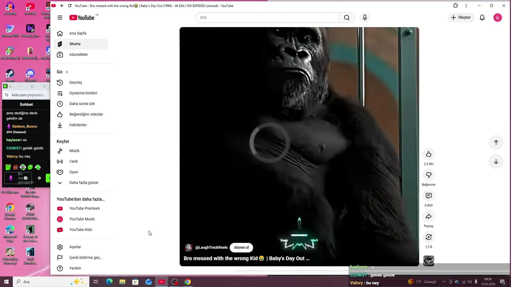
Task: Open the YouTube hamburger guide menu
Action: click(x=60, y=18)
